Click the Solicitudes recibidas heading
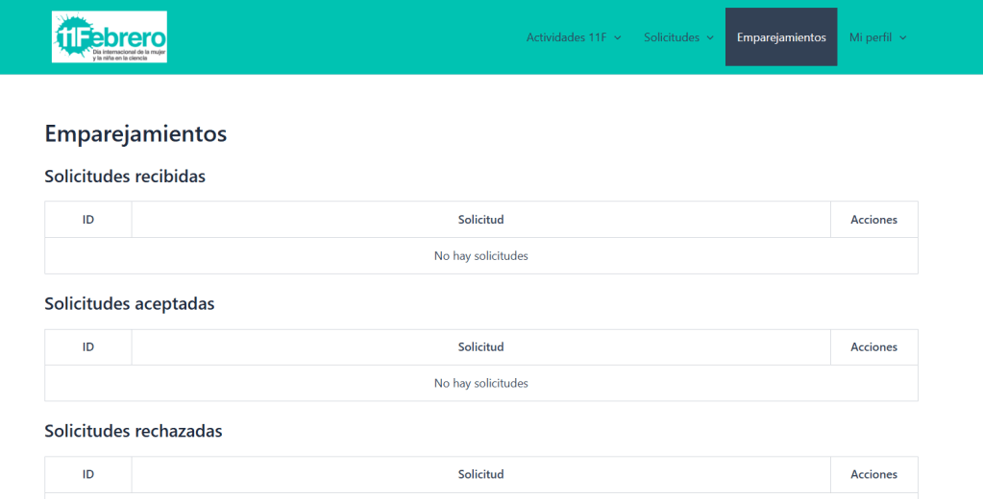 [x=125, y=177]
